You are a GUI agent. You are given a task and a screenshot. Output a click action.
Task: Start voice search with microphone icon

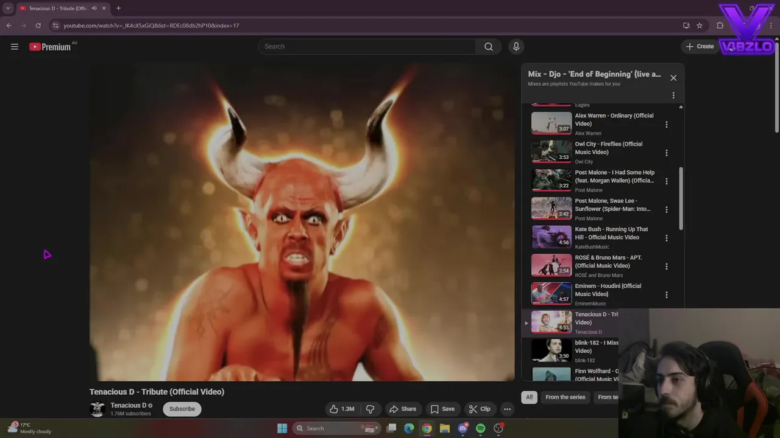coord(516,46)
